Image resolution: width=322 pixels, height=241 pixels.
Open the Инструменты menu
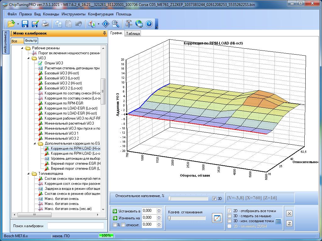point(73,14)
